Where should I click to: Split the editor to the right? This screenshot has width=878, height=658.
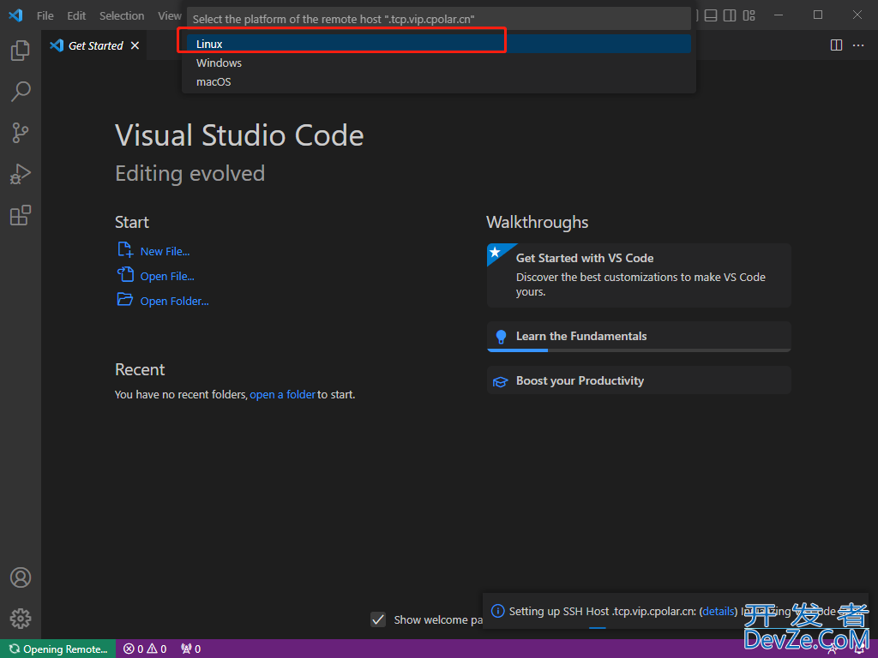[x=836, y=45]
